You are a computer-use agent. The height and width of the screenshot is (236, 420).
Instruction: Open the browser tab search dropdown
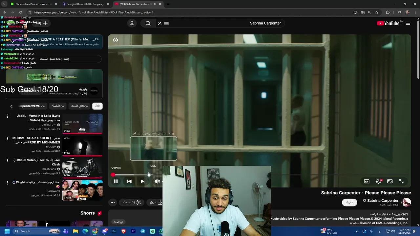click(x=4, y=4)
